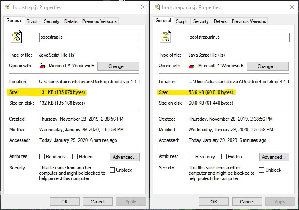The height and width of the screenshot is (210, 299).
Task: Switch to Security tab in bootstrap.js Properties
Action: [52, 21]
